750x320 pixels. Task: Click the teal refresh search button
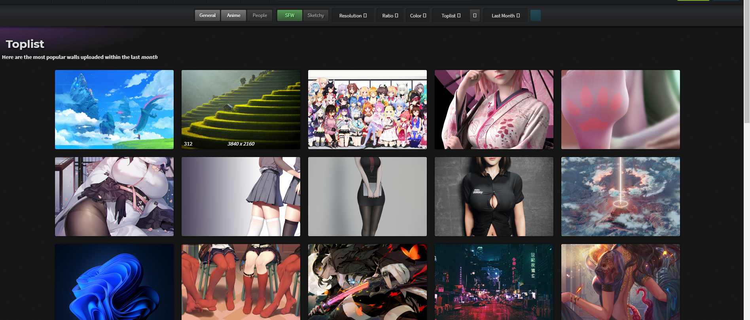(536, 15)
